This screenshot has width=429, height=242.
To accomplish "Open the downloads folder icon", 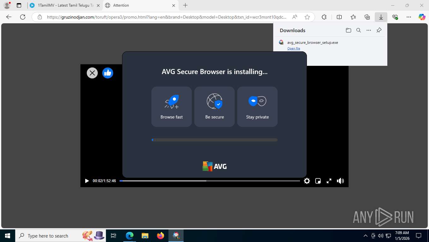I will (x=349, y=30).
